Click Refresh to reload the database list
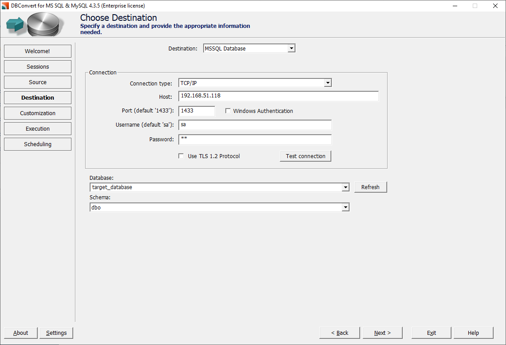Screen dimensions: 506x345 [370, 187]
